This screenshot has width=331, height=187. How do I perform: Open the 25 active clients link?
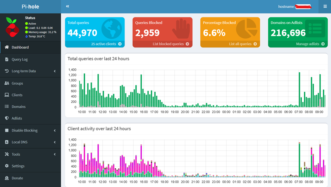[107, 44]
